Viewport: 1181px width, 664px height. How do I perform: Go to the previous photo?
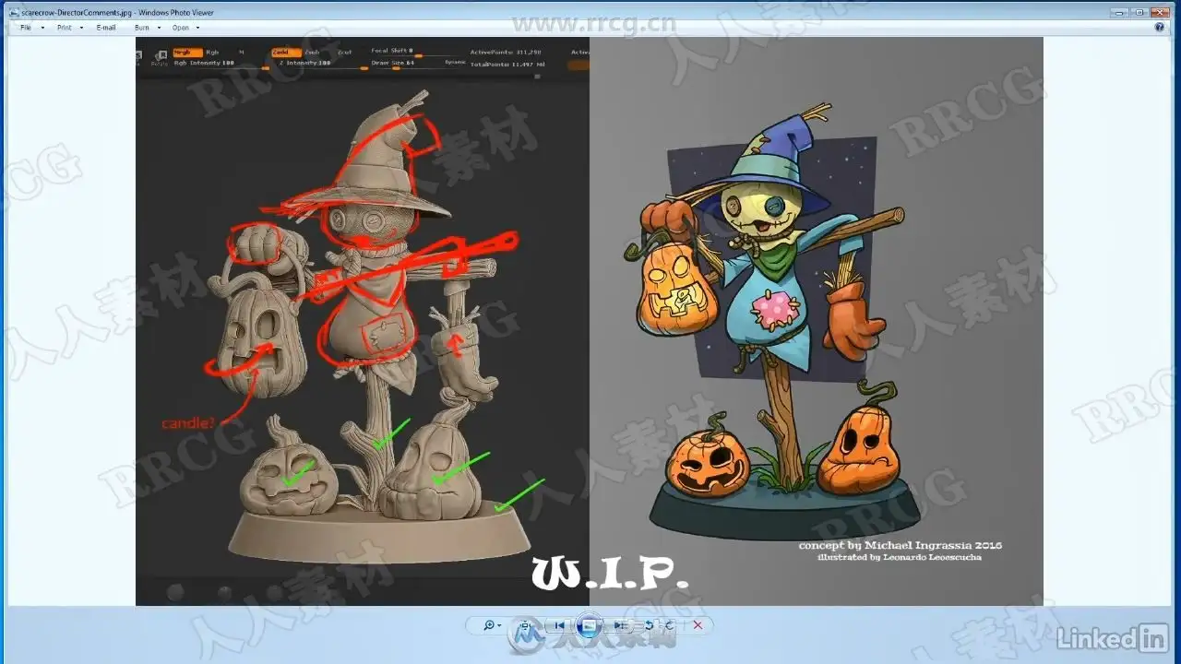coord(559,625)
